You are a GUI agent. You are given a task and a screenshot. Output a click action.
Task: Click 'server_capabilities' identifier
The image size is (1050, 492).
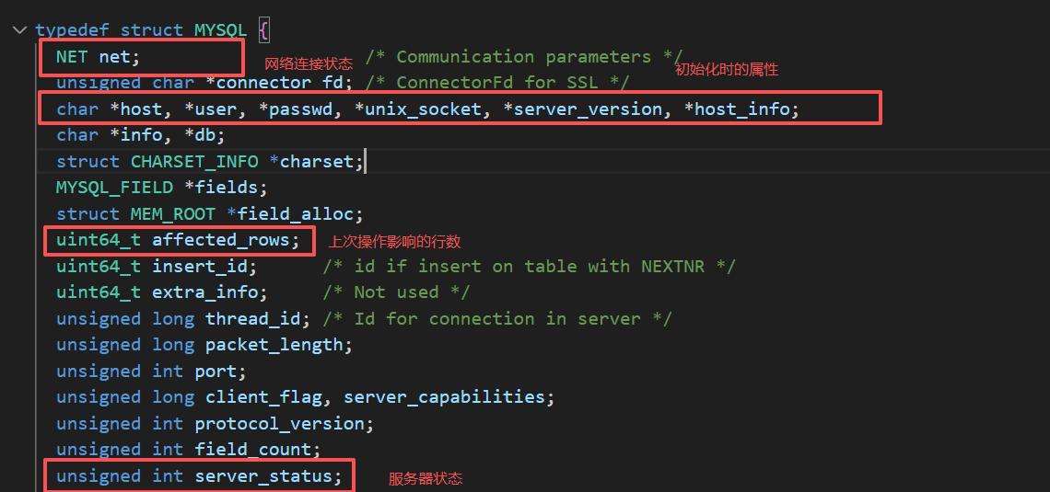pyautogui.click(x=444, y=397)
